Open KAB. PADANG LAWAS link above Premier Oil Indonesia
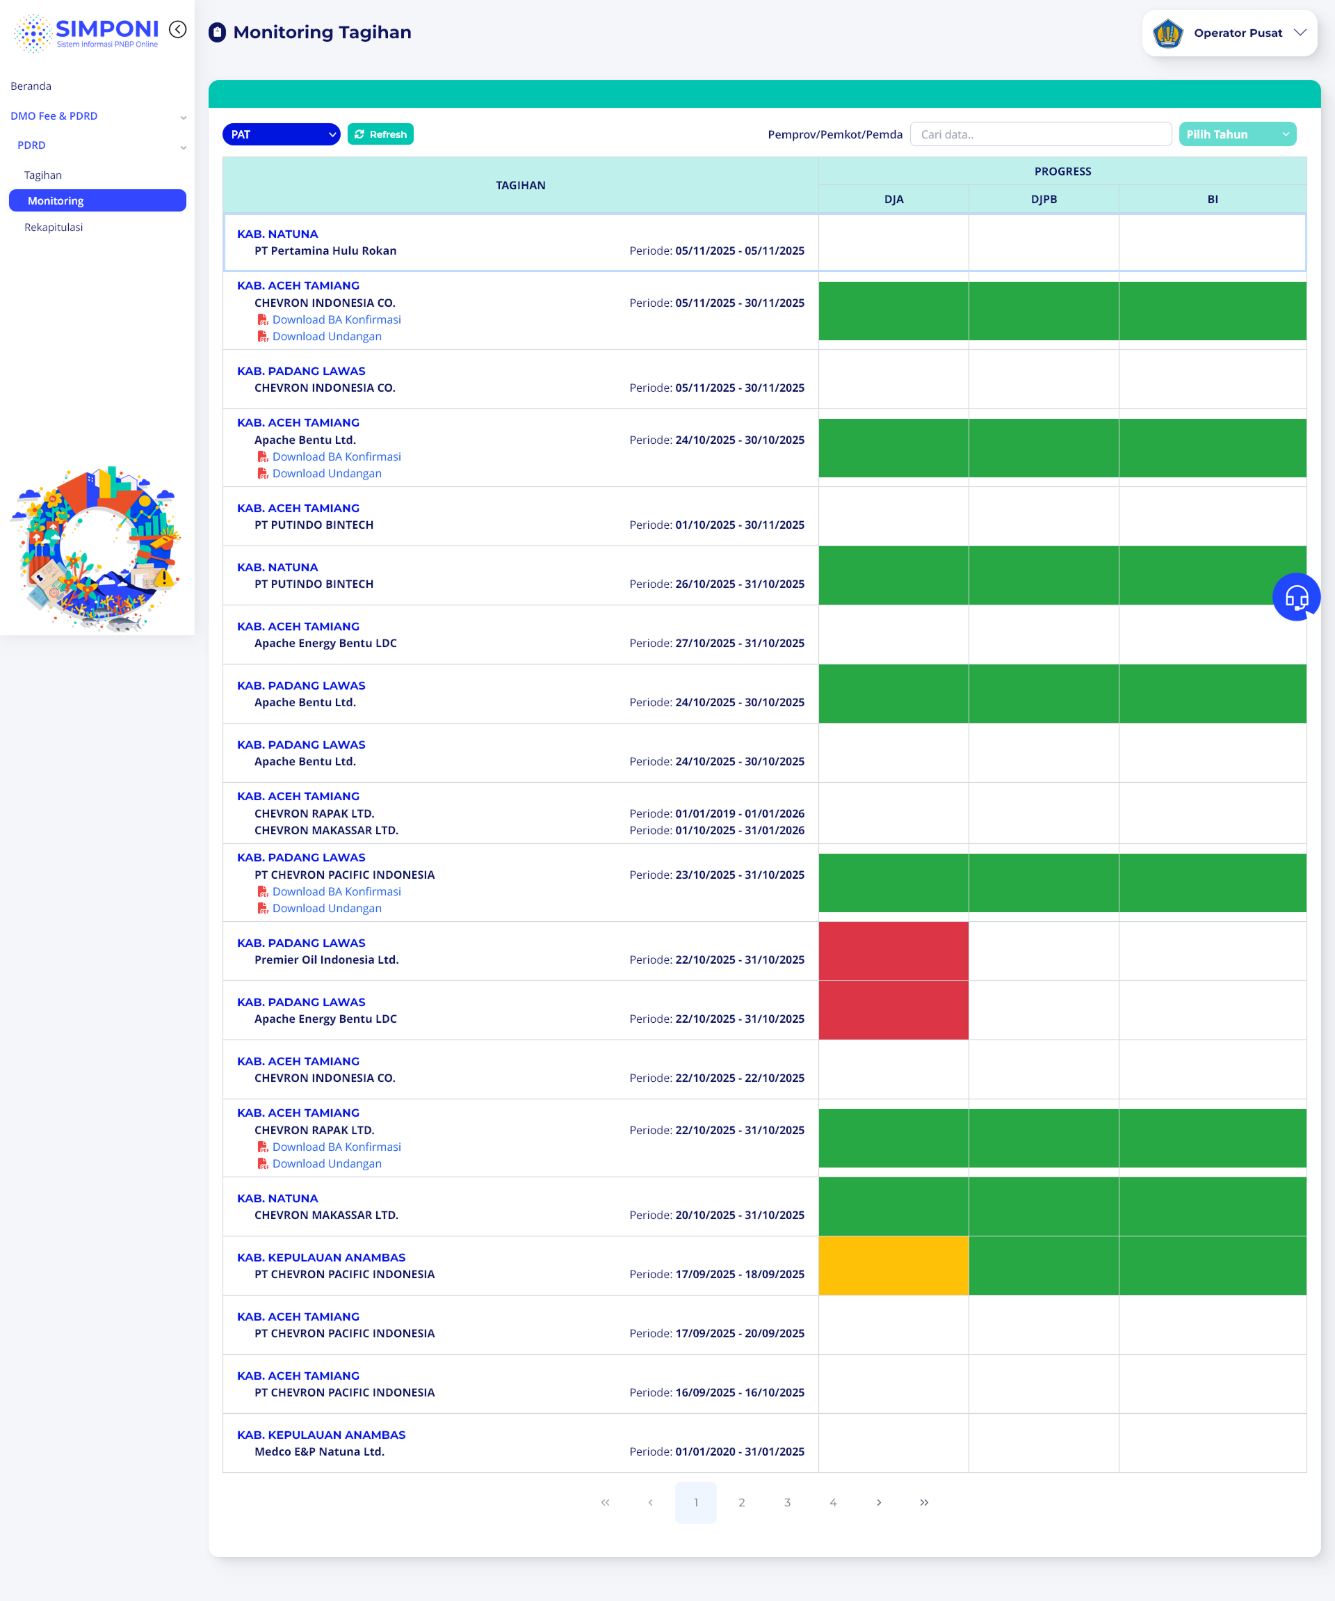 (301, 943)
